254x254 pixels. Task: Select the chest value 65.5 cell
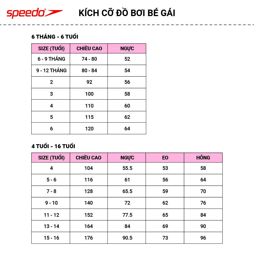(127, 191)
